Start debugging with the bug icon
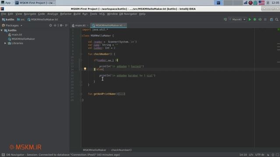 coord(255,20)
